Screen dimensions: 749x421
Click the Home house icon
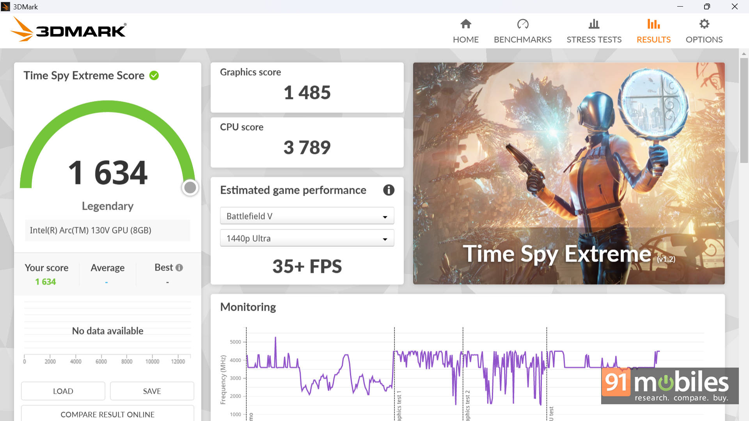click(x=465, y=24)
